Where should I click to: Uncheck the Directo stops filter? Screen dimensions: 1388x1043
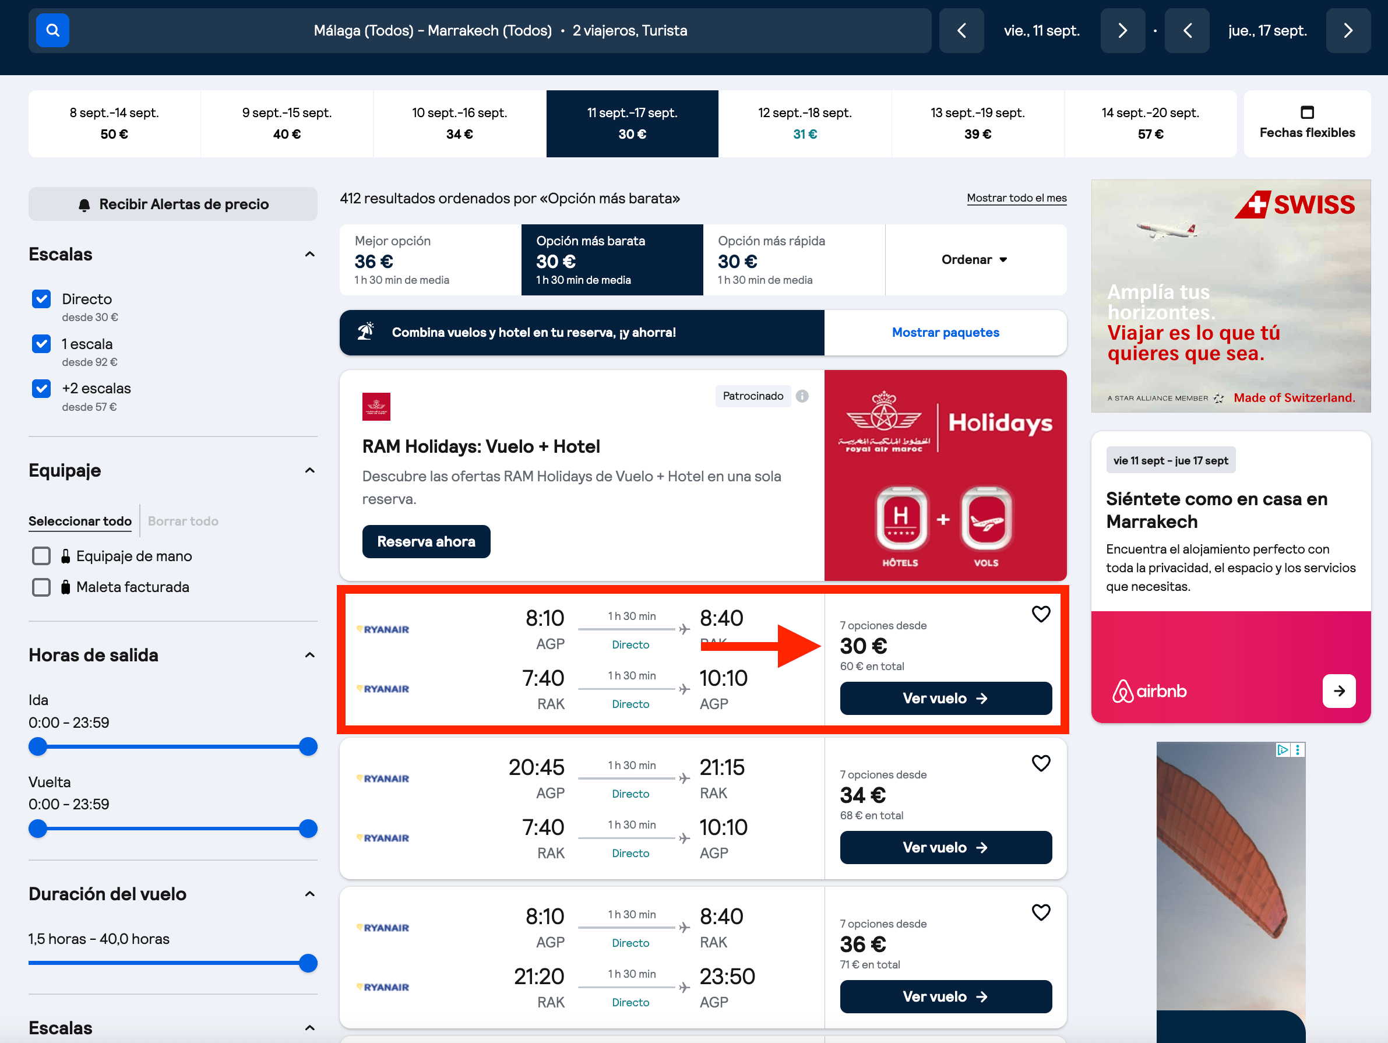(41, 299)
